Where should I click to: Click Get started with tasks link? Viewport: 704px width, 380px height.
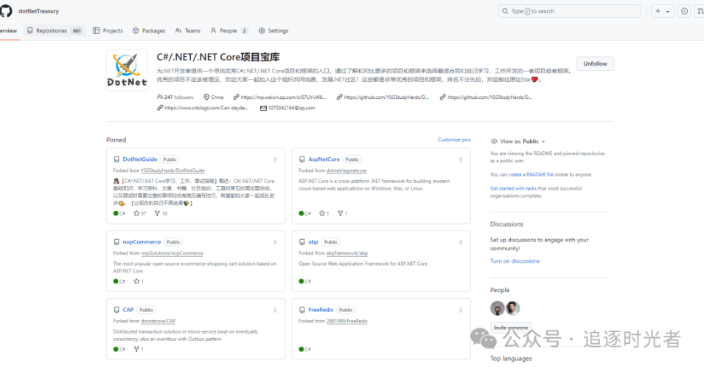[513, 188]
